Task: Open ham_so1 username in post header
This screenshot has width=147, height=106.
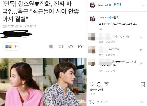Action: pos(103,5)
